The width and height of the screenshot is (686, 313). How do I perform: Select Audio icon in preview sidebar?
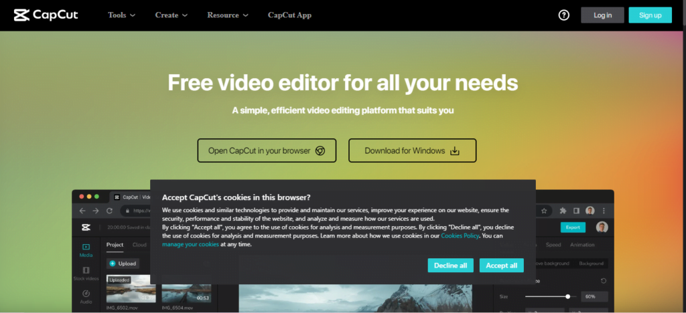pos(86,294)
